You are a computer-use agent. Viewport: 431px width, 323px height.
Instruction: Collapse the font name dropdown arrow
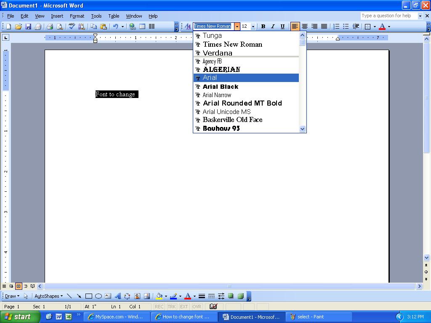(x=237, y=26)
